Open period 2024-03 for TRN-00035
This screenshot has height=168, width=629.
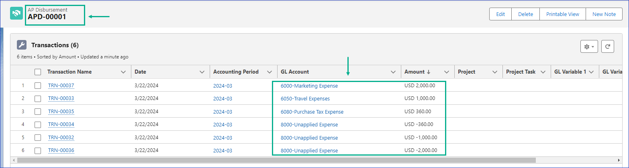tap(223, 112)
